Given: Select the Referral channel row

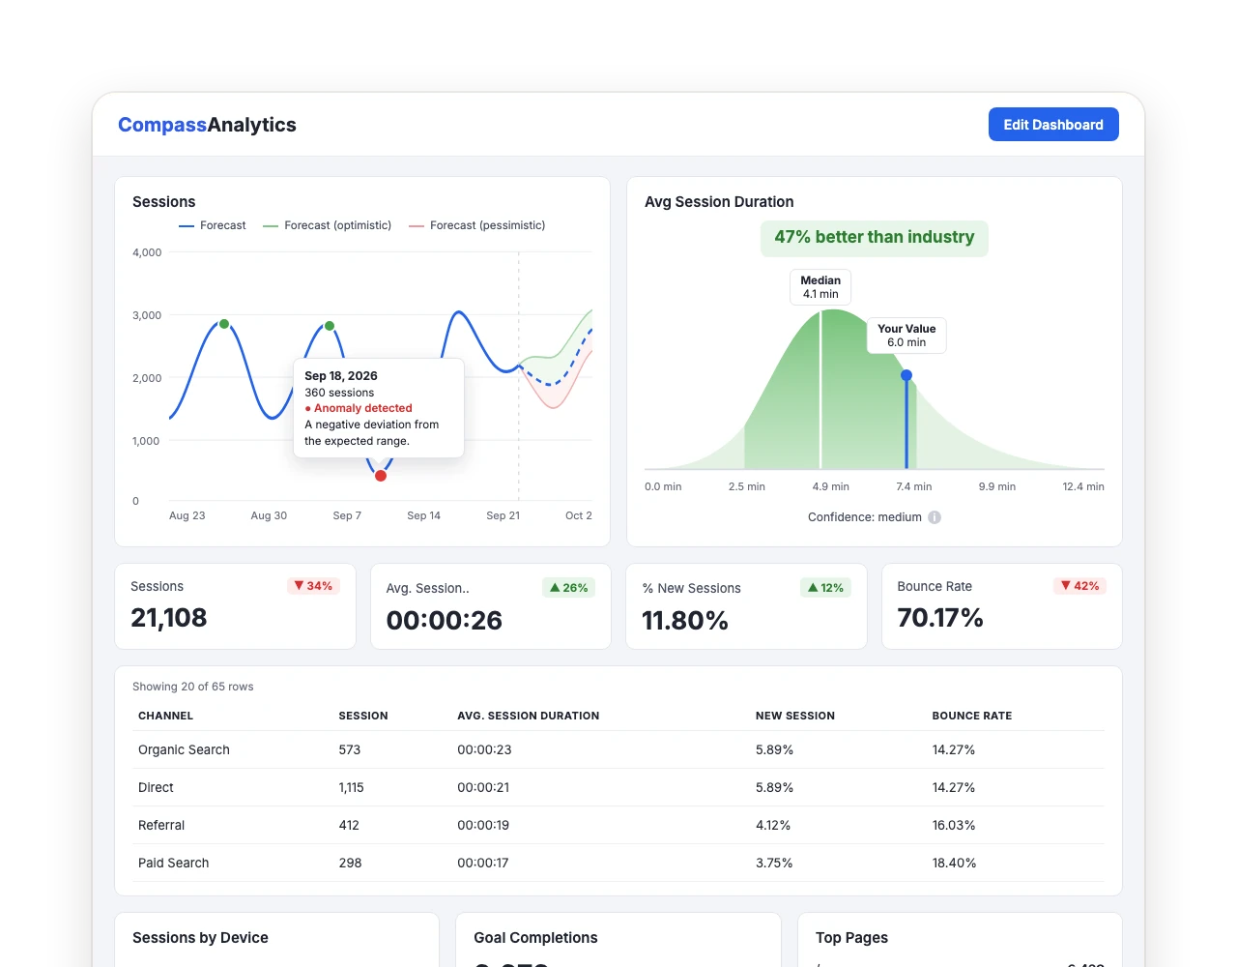Looking at the screenshot, I should tap(618, 825).
